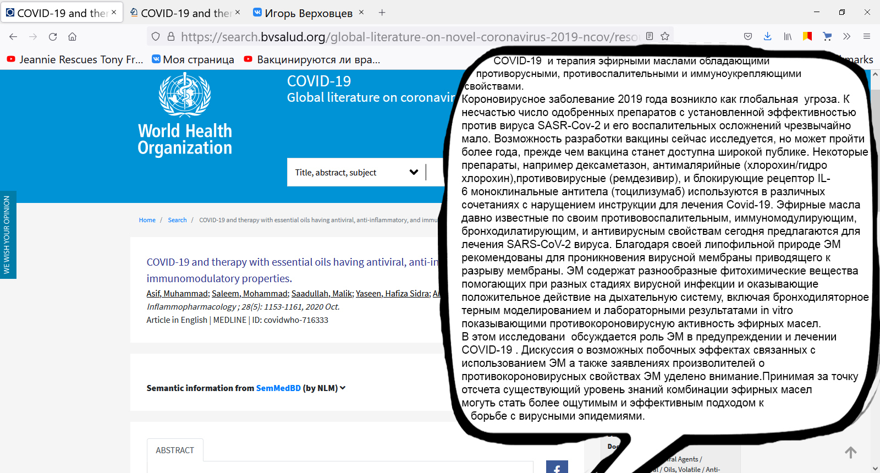Viewport: 880px width, 473px height.
Task: Click the shopping cart extension icon
Action: (827, 36)
